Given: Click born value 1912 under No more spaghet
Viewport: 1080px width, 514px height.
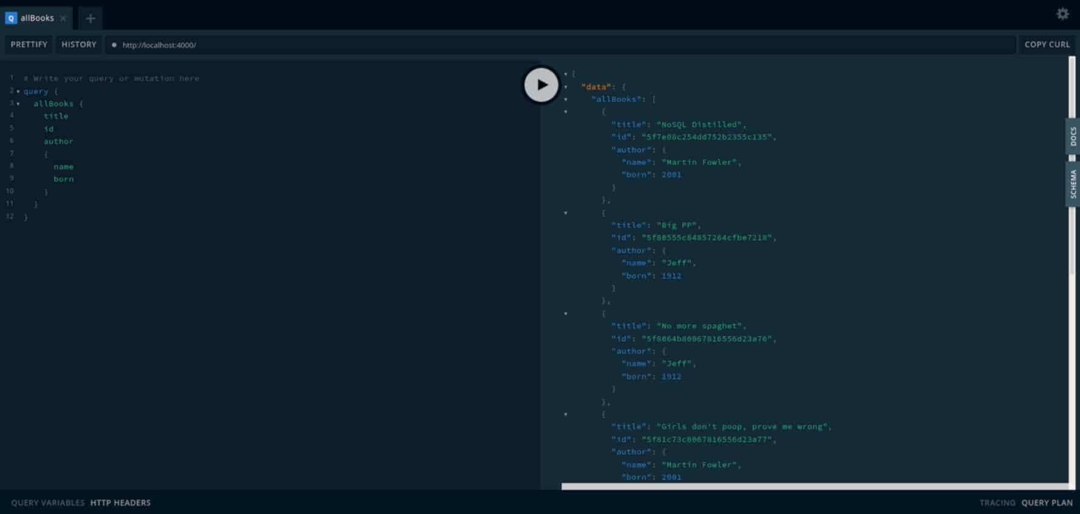Looking at the screenshot, I should 671,376.
